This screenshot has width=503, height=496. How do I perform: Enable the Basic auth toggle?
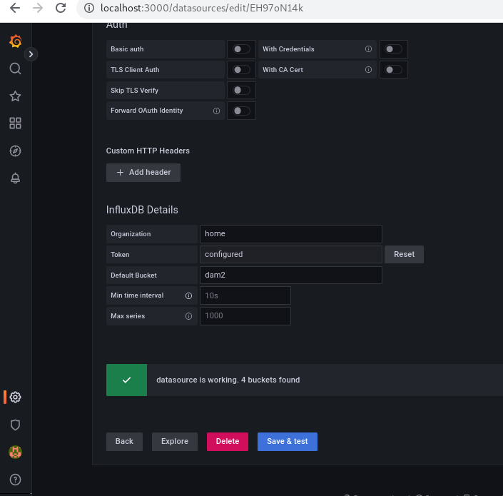click(x=242, y=49)
